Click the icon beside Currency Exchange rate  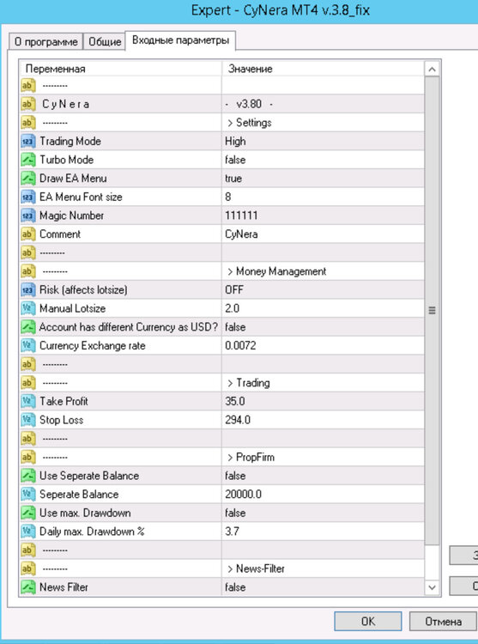(x=28, y=346)
